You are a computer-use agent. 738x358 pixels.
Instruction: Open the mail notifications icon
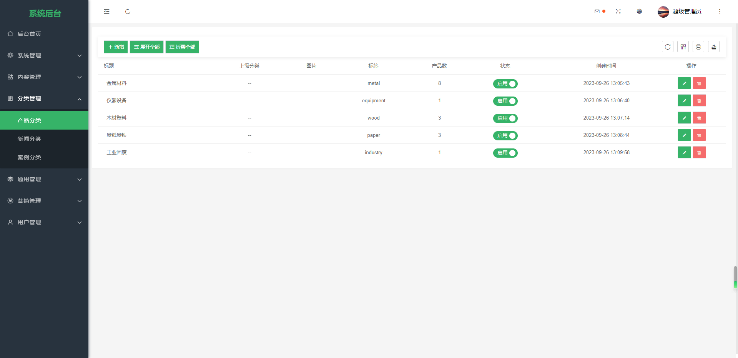tap(597, 12)
